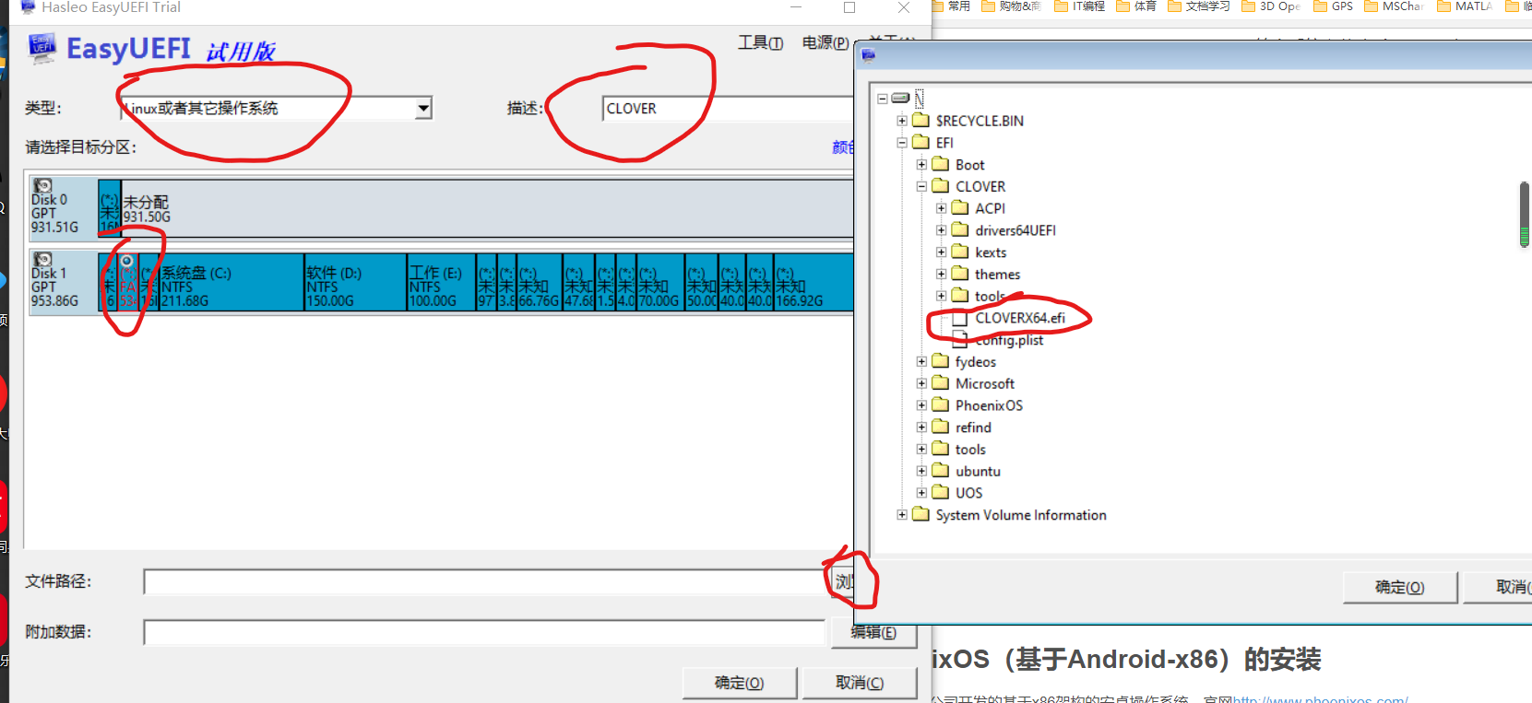Click 确定(O) in the EasyUEFI window
Screen dimensions: 1532x703
pyautogui.click(x=739, y=683)
